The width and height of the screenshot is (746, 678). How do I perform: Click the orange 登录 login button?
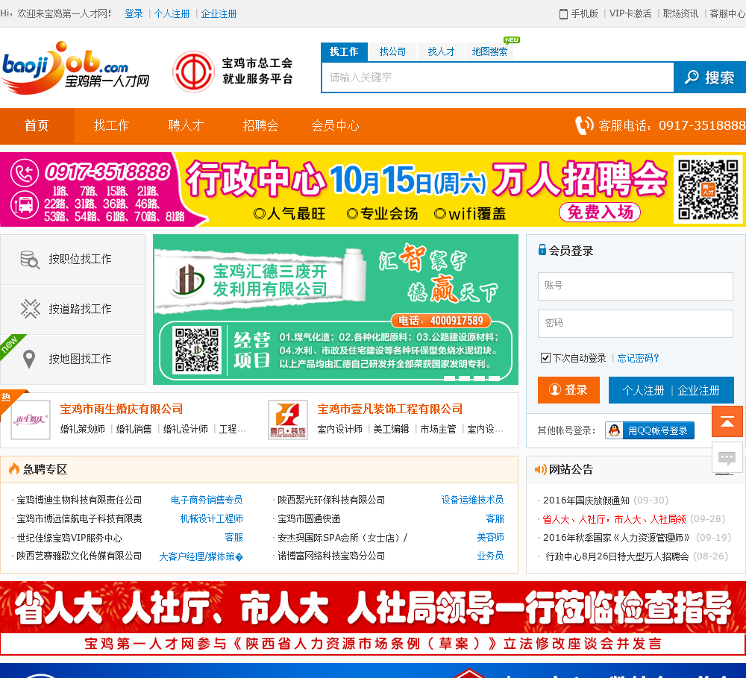click(x=568, y=390)
